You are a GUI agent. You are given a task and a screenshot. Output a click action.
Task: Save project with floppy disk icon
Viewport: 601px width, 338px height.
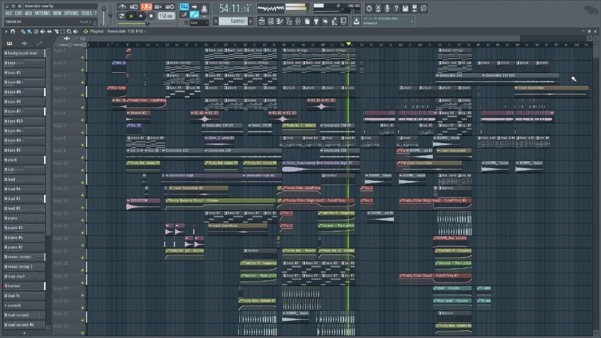(x=405, y=8)
